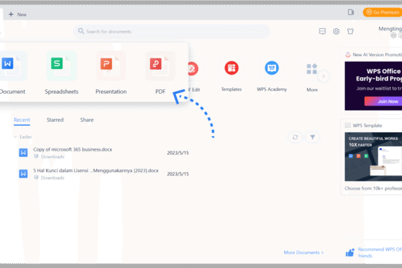Open WPS Academy icon

[271, 68]
